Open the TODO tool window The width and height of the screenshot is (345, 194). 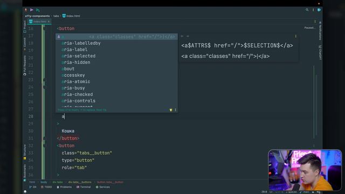[x=46, y=187]
